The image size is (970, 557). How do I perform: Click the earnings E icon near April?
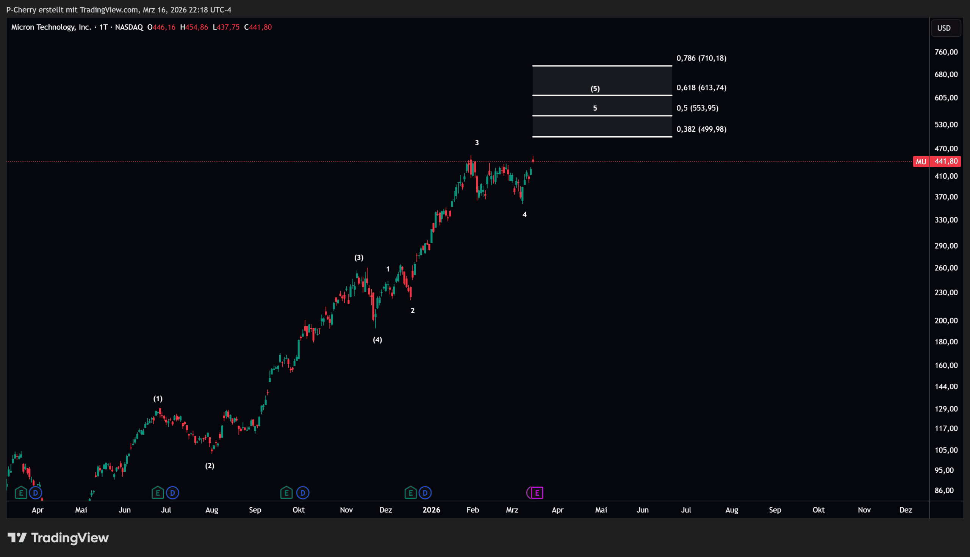click(x=21, y=493)
